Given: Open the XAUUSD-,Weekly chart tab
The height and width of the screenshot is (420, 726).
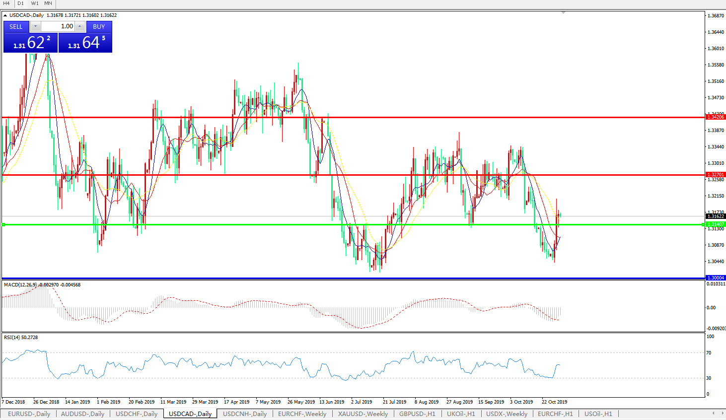Looking at the screenshot, I should click(363, 414).
